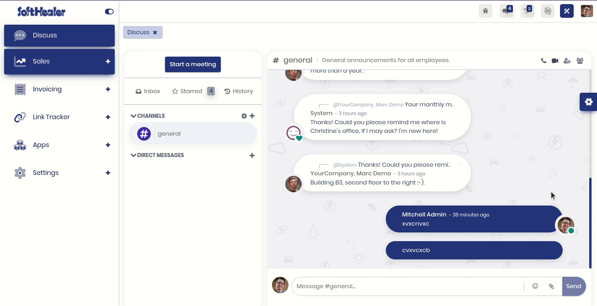This screenshot has width=597, height=306.
Task: Open the Apps menu
Action: [59, 145]
